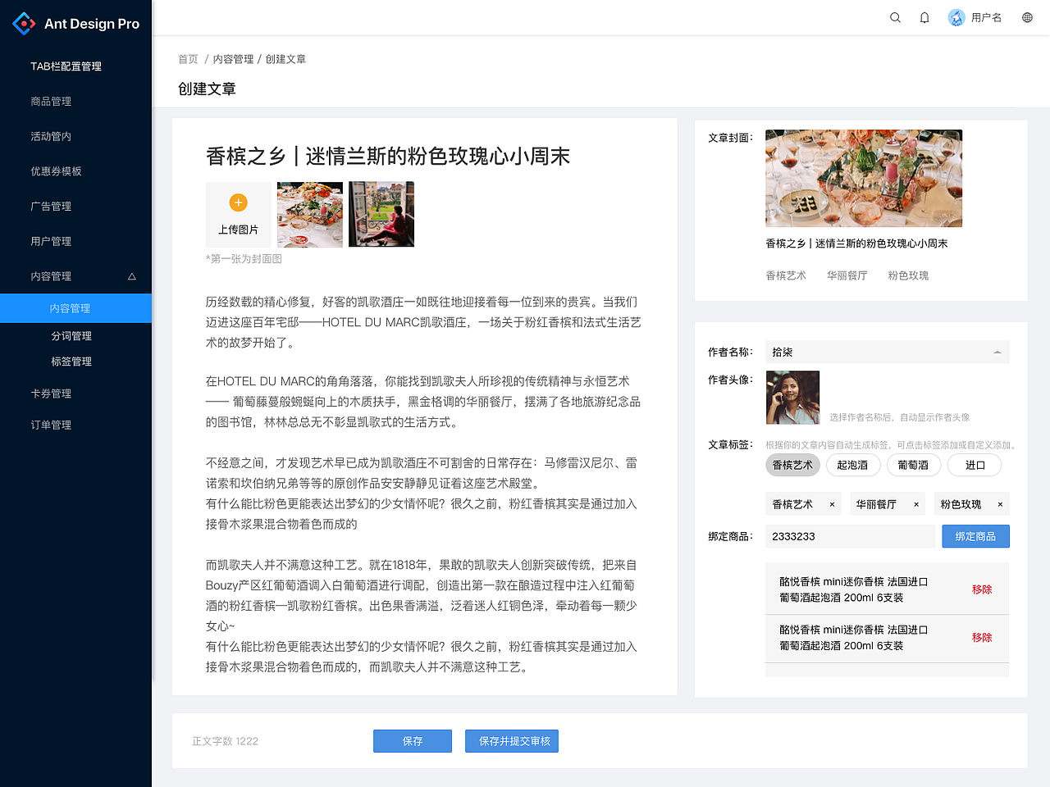The width and height of the screenshot is (1050, 787).
Task: Click the 上传图片 plus icon
Action: pos(238,202)
